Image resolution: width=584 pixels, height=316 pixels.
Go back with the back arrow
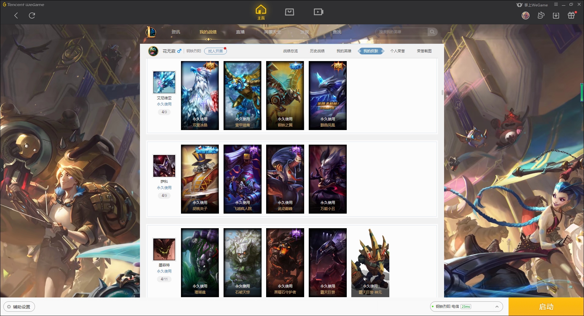tap(16, 15)
